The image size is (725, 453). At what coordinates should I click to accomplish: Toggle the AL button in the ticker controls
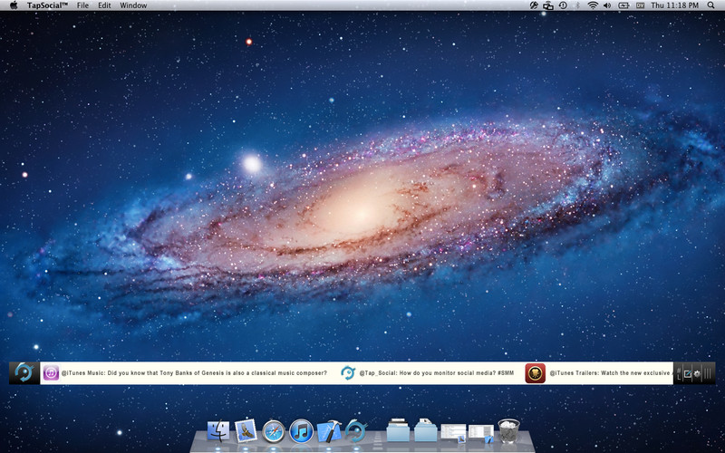pos(677,373)
